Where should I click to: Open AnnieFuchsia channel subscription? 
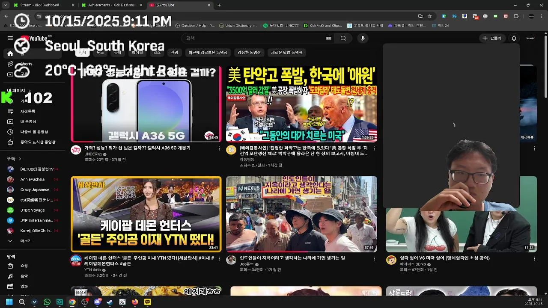[x=32, y=179]
